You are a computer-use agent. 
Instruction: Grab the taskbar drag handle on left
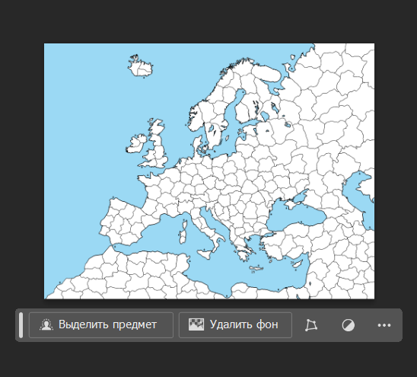[x=21, y=325]
